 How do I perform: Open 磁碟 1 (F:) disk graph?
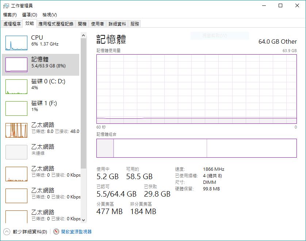[x=16, y=108]
